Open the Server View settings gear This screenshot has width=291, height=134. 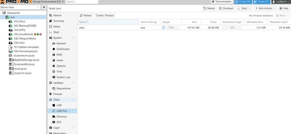click(x=44, y=7)
